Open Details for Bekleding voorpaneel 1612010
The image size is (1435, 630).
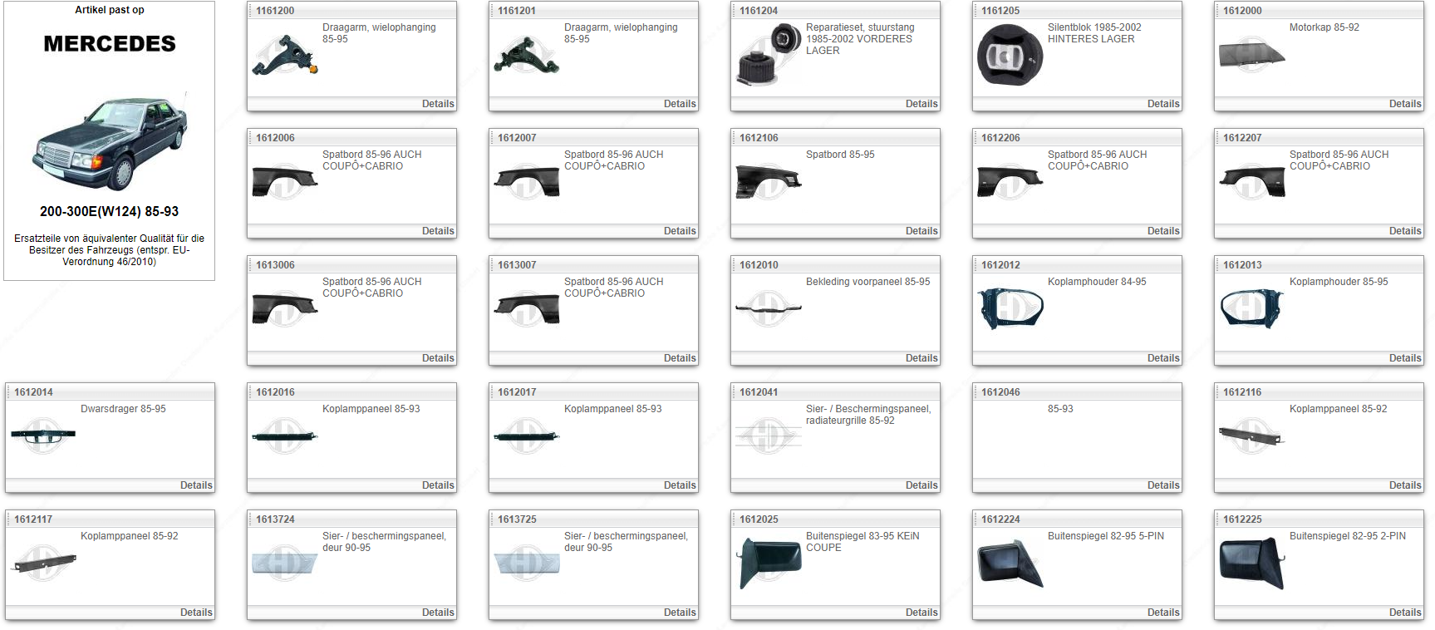[x=921, y=358]
